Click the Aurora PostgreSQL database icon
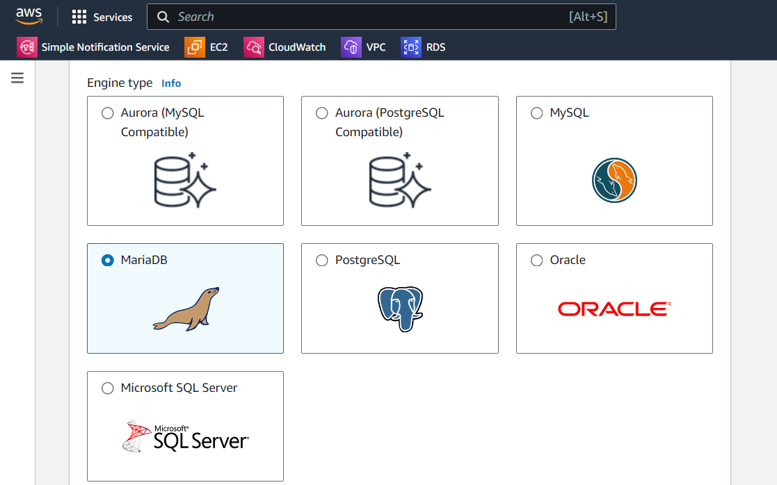Screen dimensions: 777x485 pos(400,180)
